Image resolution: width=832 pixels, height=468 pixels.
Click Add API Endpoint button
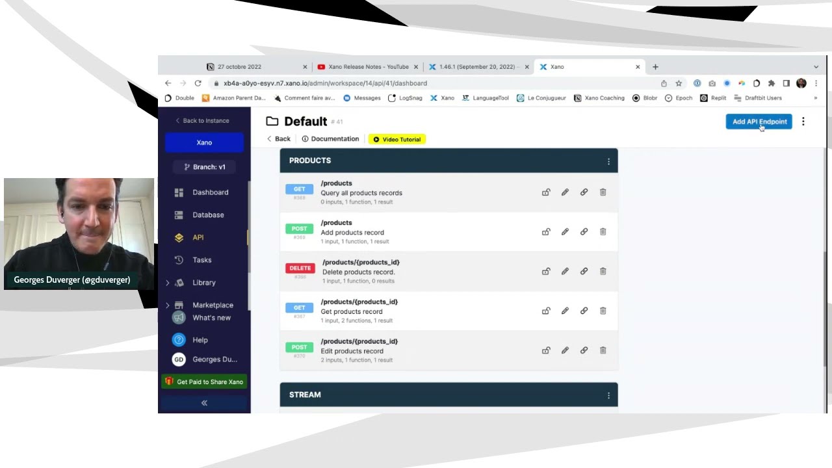(x=759, y=122)
